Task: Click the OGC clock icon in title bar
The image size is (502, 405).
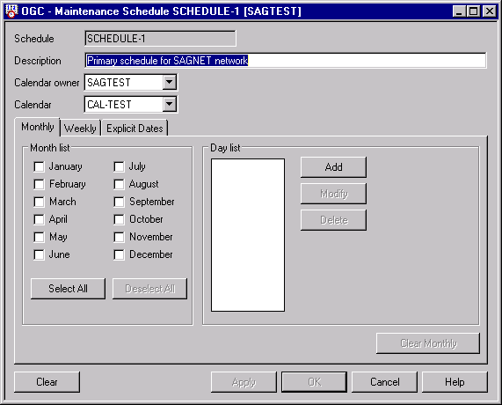Action: 11,11
